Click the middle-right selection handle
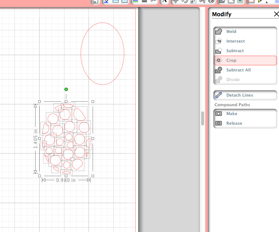279x232 pixels. tap(93, 138)
